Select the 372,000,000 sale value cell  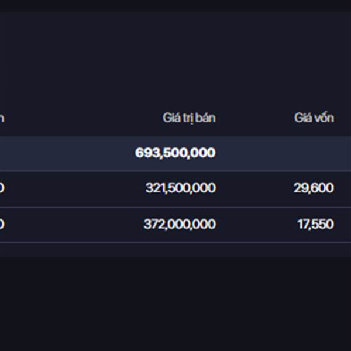pos(179,224)
